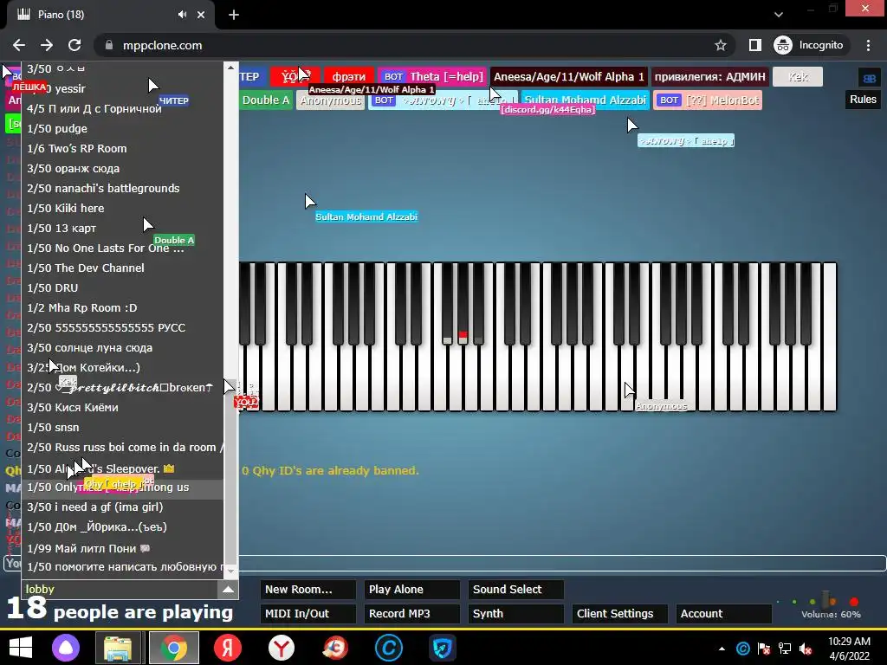Viewport: 887px width, 665px height.
Task: Click the New Room... button
Action: [308, 589]
